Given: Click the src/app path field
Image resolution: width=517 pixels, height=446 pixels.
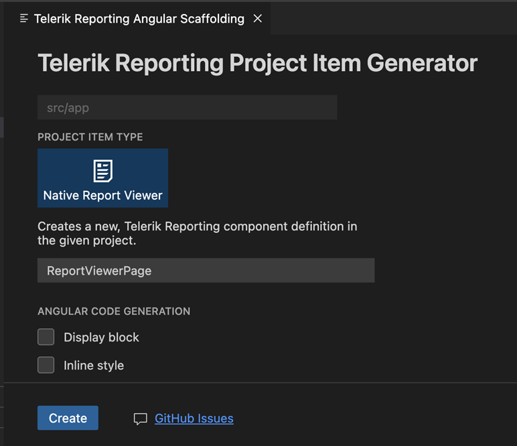Looking at the screenshot, I should 187,107.
